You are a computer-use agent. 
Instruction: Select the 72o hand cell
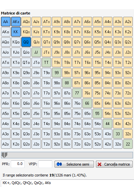click(77, 144)
